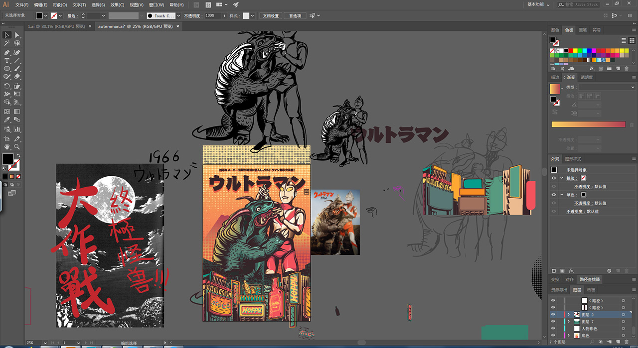Click the gradient slider bar
638x348 pixels.
pos(588,124)
